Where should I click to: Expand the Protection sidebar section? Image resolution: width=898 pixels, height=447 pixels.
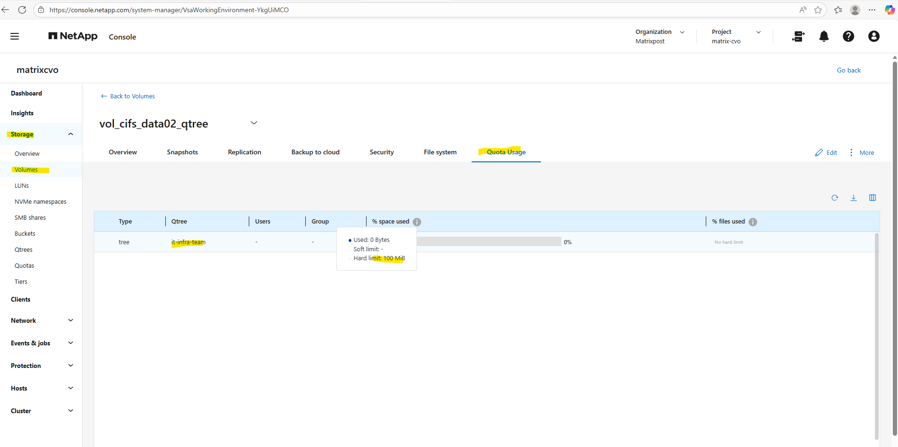pyautogui.click(x=71, y=366)
